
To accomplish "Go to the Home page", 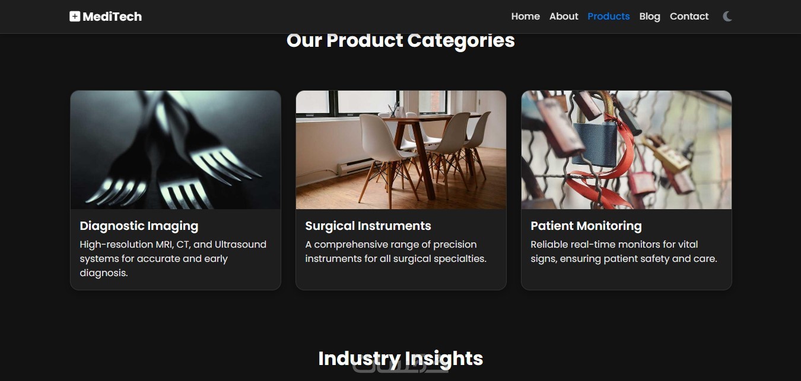I will click(525, 17).
